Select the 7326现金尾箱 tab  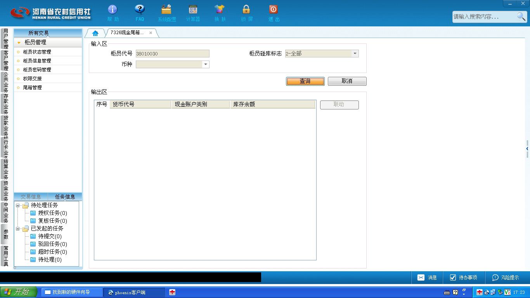(127, 33)
